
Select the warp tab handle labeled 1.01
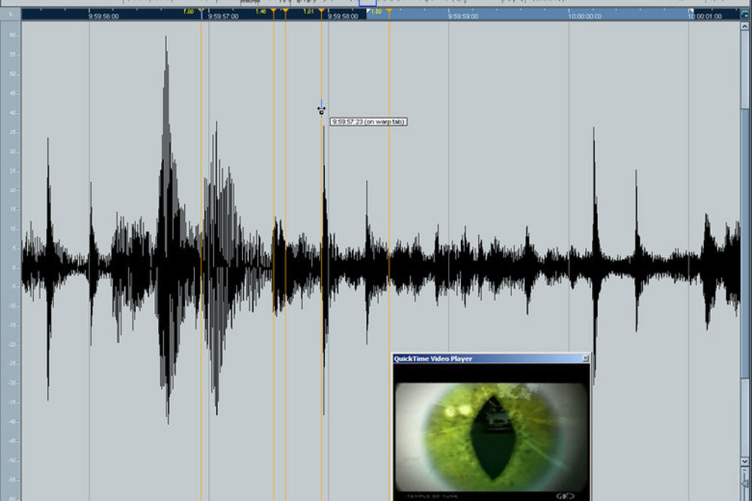(x=321, y=11)
